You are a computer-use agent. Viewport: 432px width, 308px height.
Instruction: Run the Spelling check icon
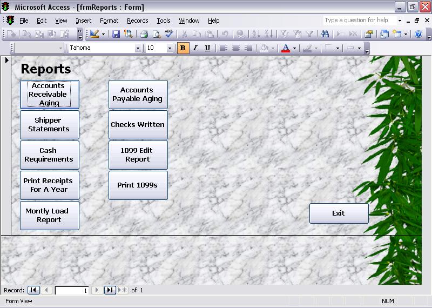168,34
